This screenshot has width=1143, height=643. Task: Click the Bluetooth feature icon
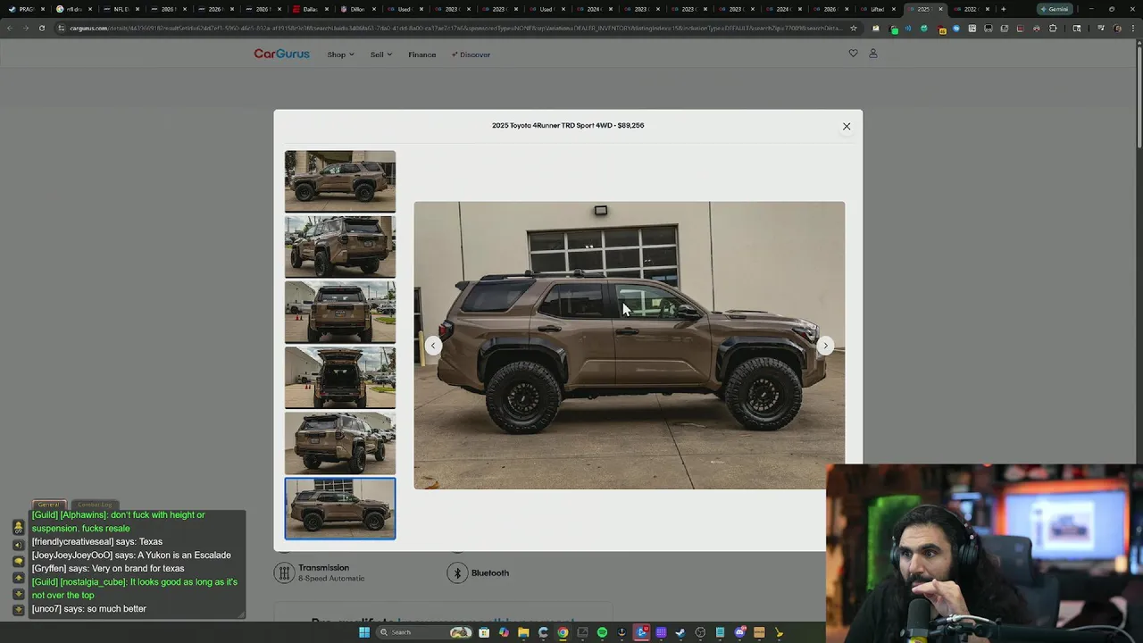[x=457, y=573]
